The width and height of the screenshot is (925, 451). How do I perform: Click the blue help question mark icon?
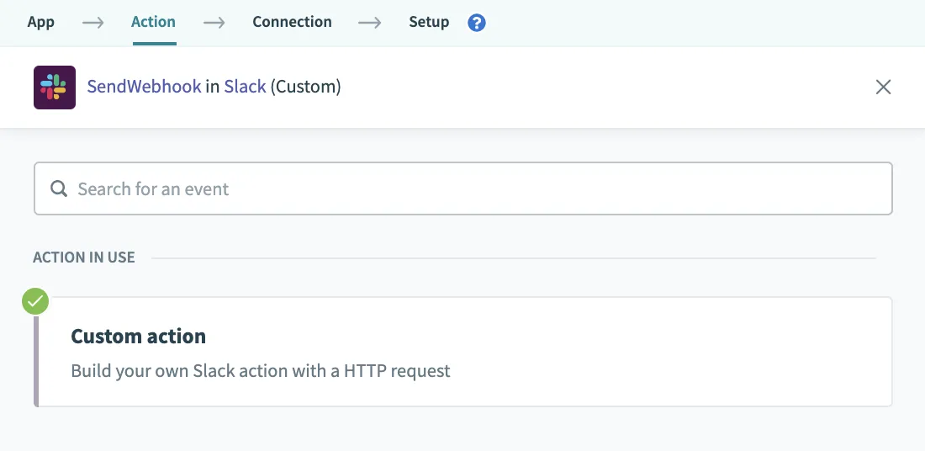(x=477, y=23)
